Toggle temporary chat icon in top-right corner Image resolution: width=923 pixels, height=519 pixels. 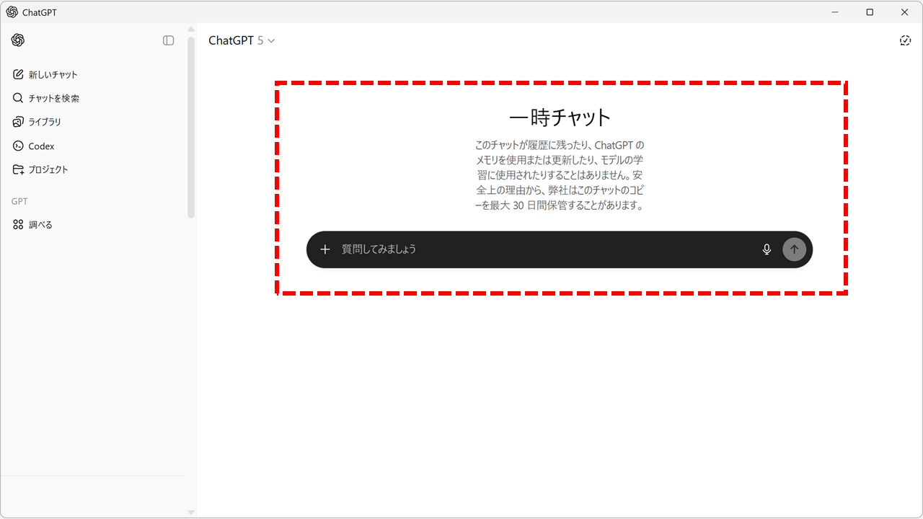(x=906, y=40)
